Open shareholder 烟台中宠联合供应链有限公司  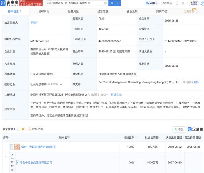pyautogui.click(x=39, y=147)
